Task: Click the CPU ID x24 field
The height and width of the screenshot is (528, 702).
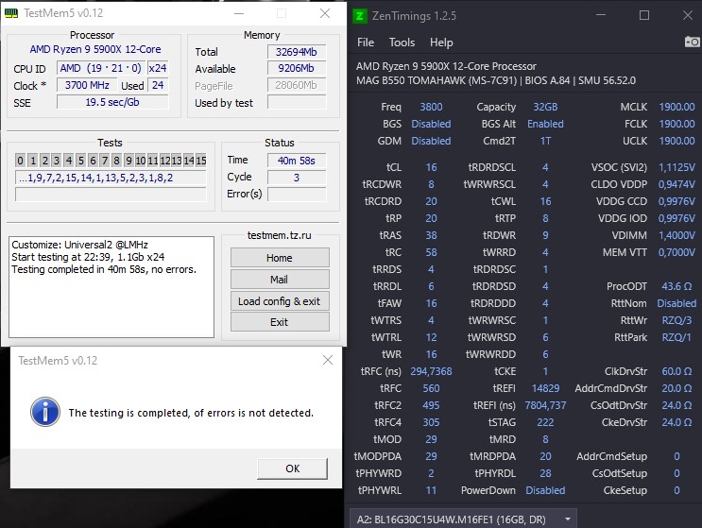Action: pos(158,68)
